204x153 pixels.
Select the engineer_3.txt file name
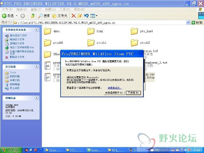[156, 63]
